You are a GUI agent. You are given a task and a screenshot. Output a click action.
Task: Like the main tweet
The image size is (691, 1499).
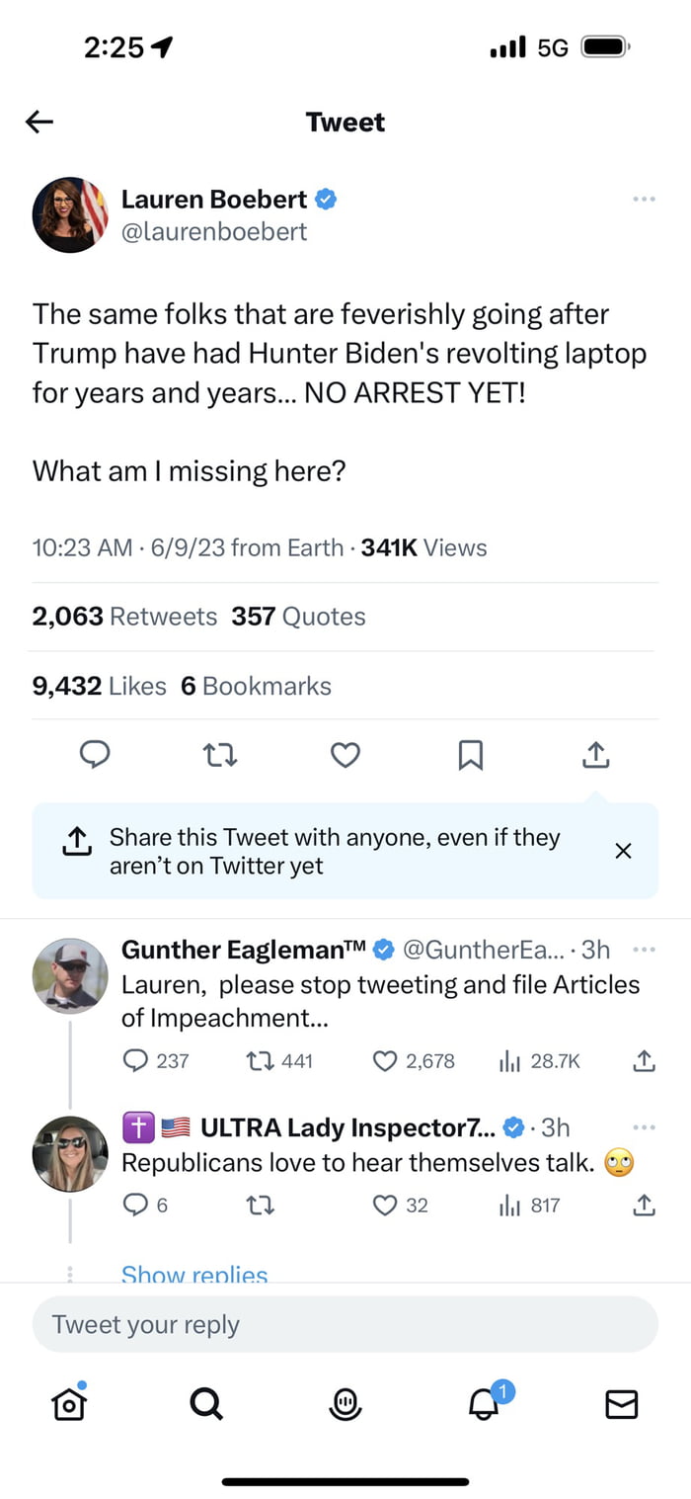345,756
